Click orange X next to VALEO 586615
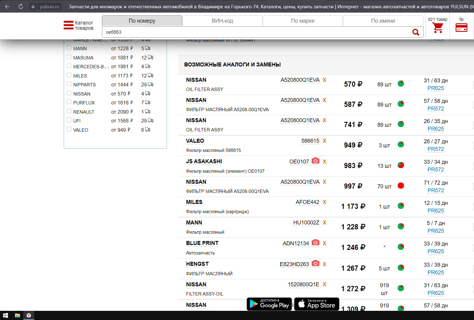Viewport: 474px width, 320px height. 324,141
